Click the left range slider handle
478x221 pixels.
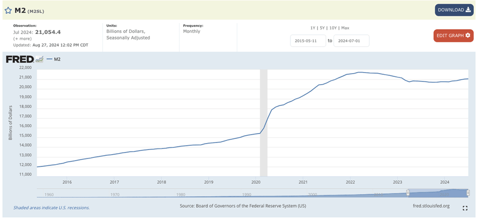[x=408, y=193]
